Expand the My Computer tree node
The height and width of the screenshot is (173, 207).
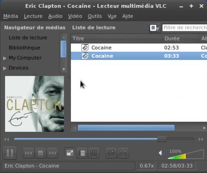(5, 58)
